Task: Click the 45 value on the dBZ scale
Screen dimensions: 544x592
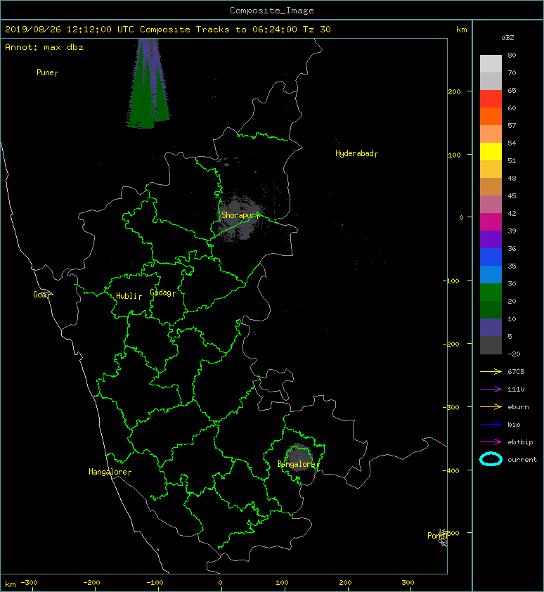Action: tap(512, 196)
